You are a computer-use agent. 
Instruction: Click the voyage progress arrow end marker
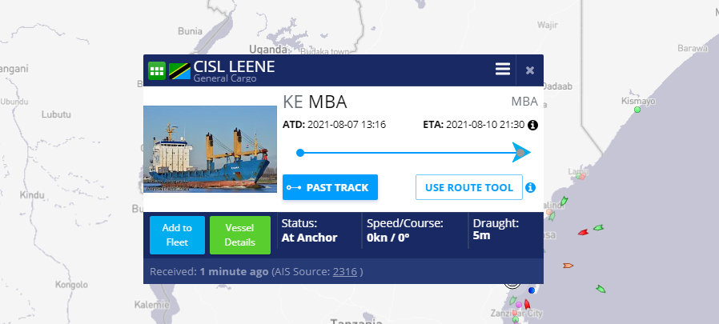(x=521, y=152)
